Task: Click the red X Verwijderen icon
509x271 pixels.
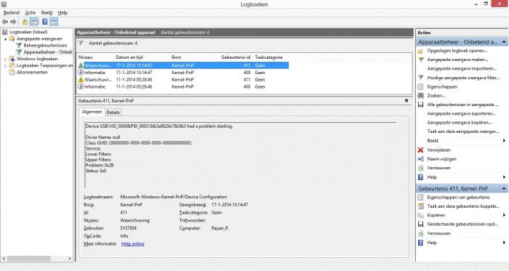Action: coord(420,150)
